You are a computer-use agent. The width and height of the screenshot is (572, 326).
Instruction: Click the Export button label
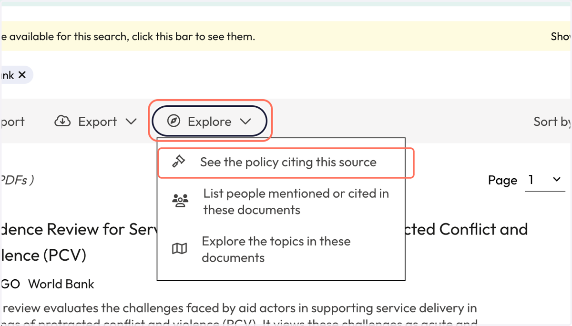pos(98,122)
